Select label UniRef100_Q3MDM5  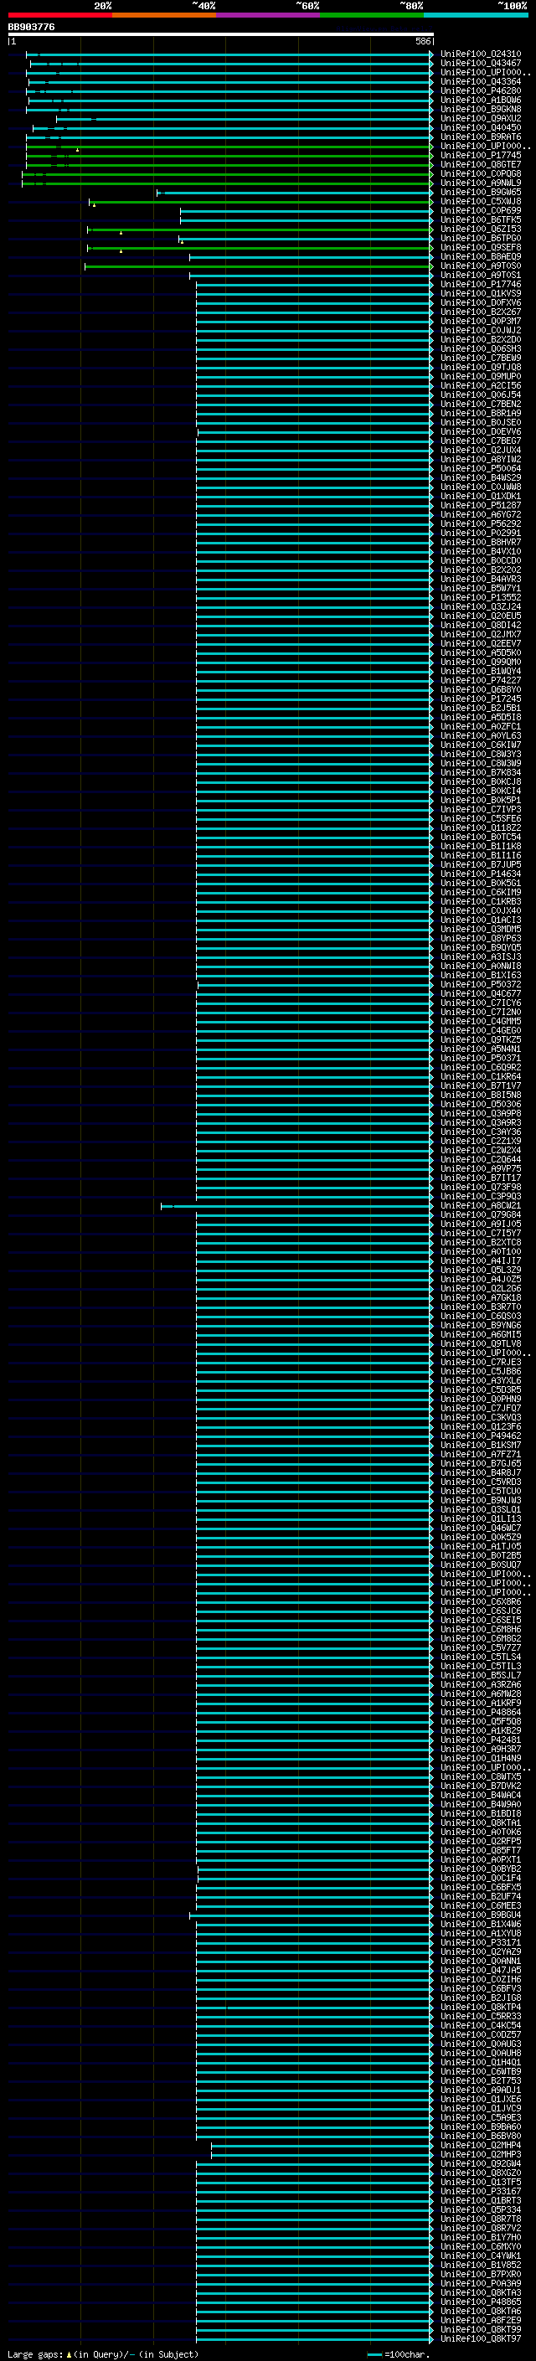480,929
